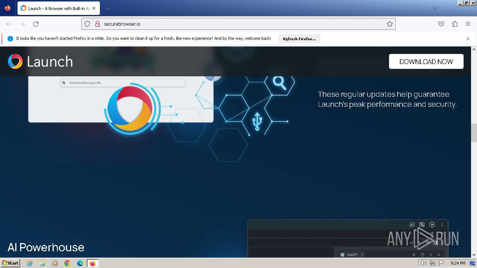Dismiss the Firefox refresh notification bar
The image size is (477, 268).
tap(468, 39)
